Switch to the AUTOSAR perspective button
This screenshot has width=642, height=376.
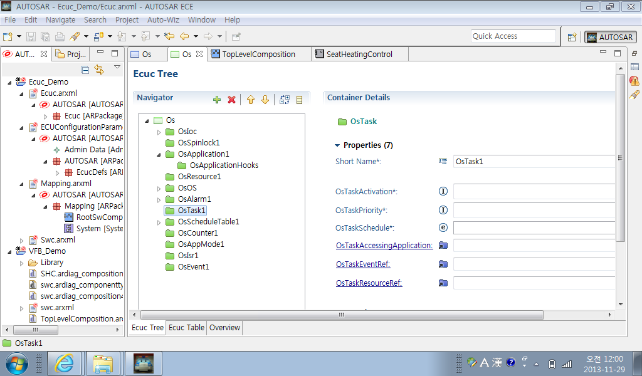(x=611, y=37)
